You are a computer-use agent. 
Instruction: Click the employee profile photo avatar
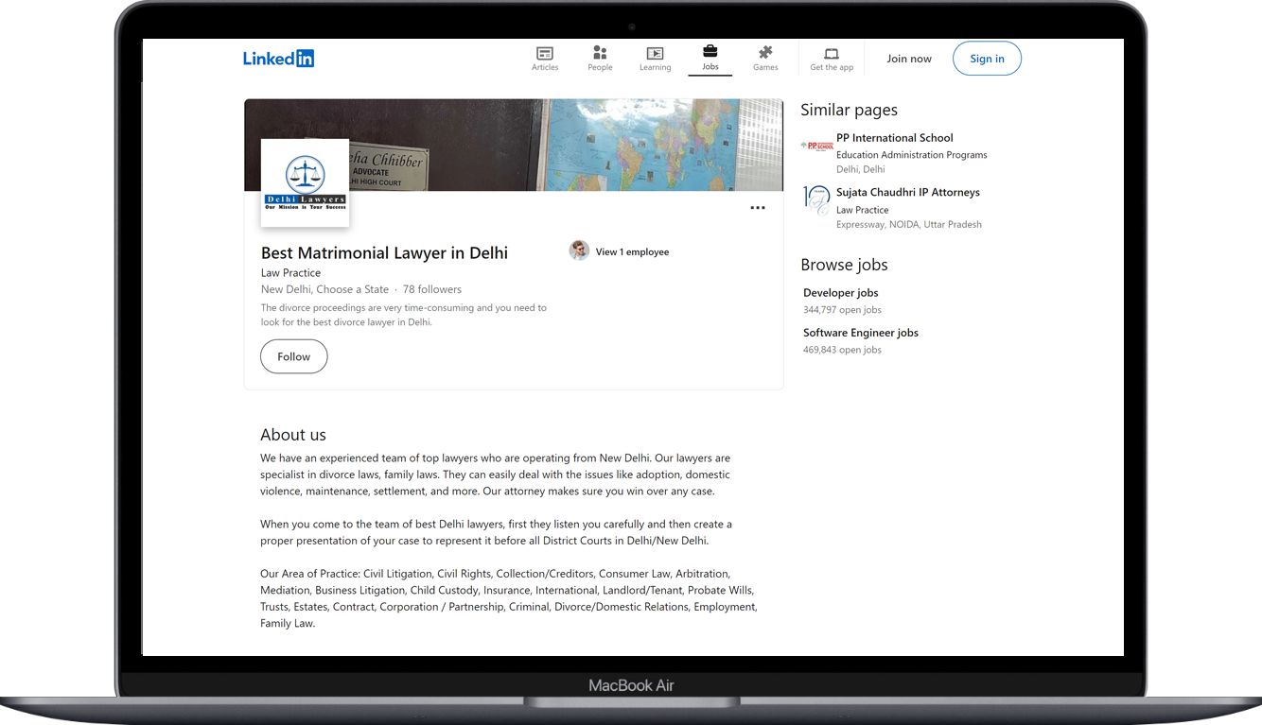(579, 250)
